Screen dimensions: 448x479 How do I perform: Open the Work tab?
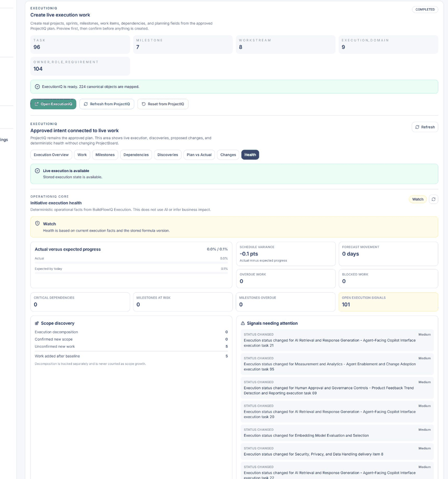click(82, 155)
